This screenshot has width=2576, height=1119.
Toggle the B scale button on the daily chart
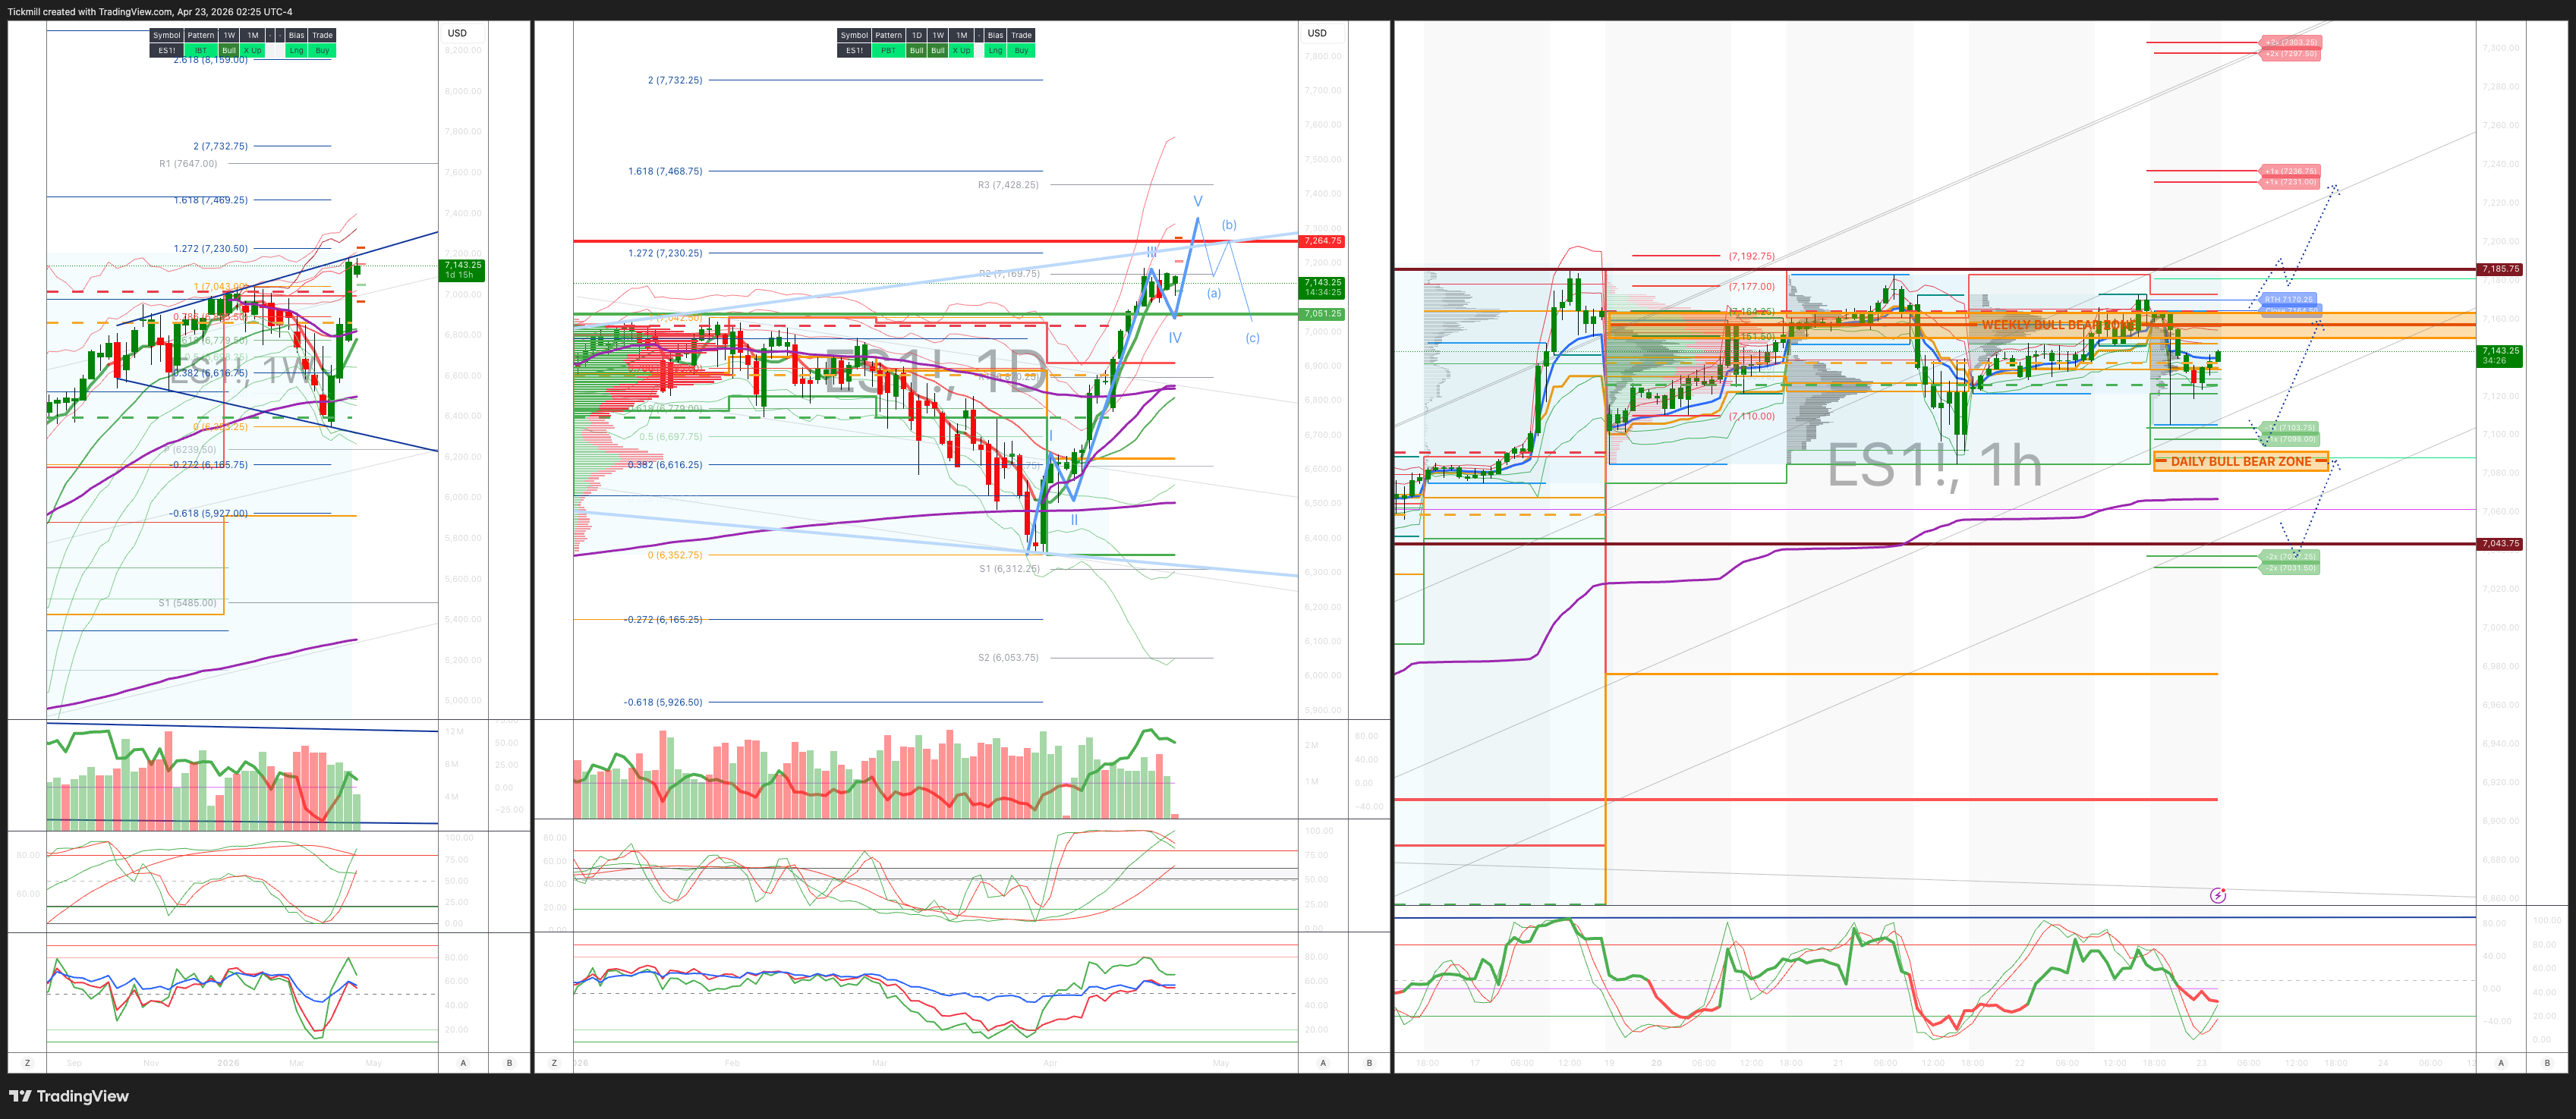tap(1369, 1063)
